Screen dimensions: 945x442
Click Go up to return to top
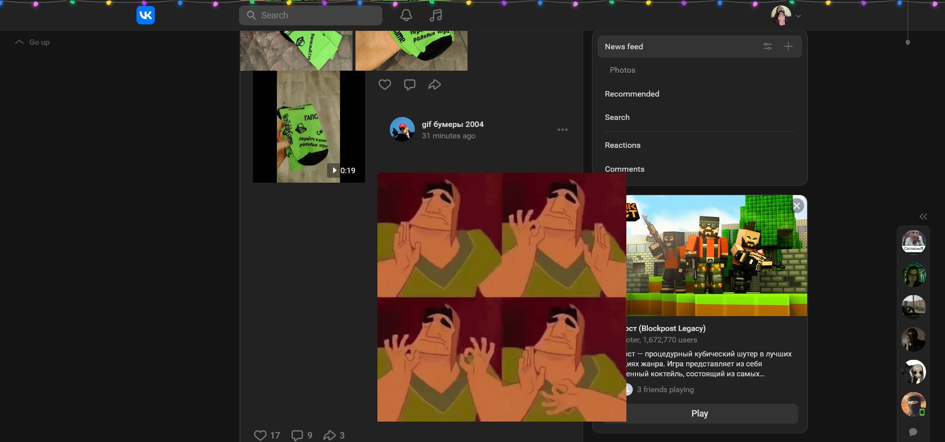33,42
